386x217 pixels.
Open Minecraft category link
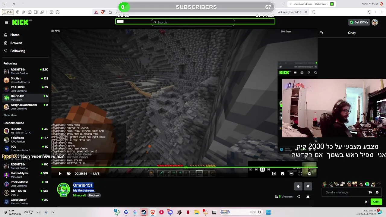click(x=79, y=195)
